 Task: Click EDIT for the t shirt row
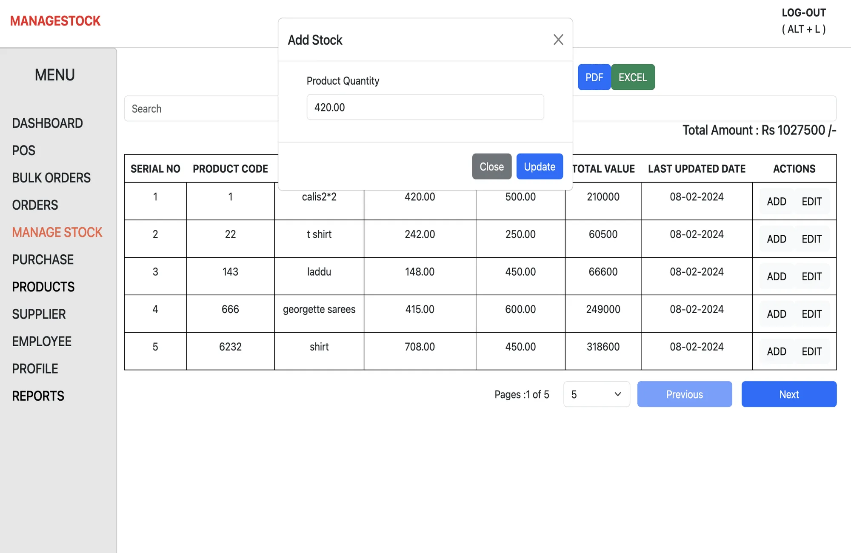(x=811, y=239)
